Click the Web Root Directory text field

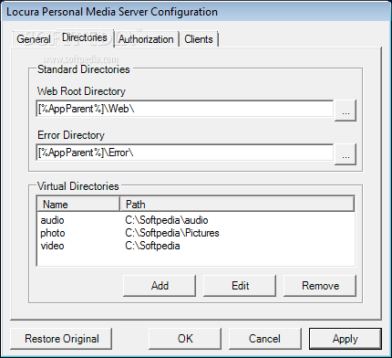pos(185,109)
